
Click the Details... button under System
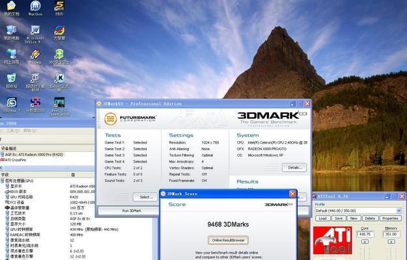[294, 168]
